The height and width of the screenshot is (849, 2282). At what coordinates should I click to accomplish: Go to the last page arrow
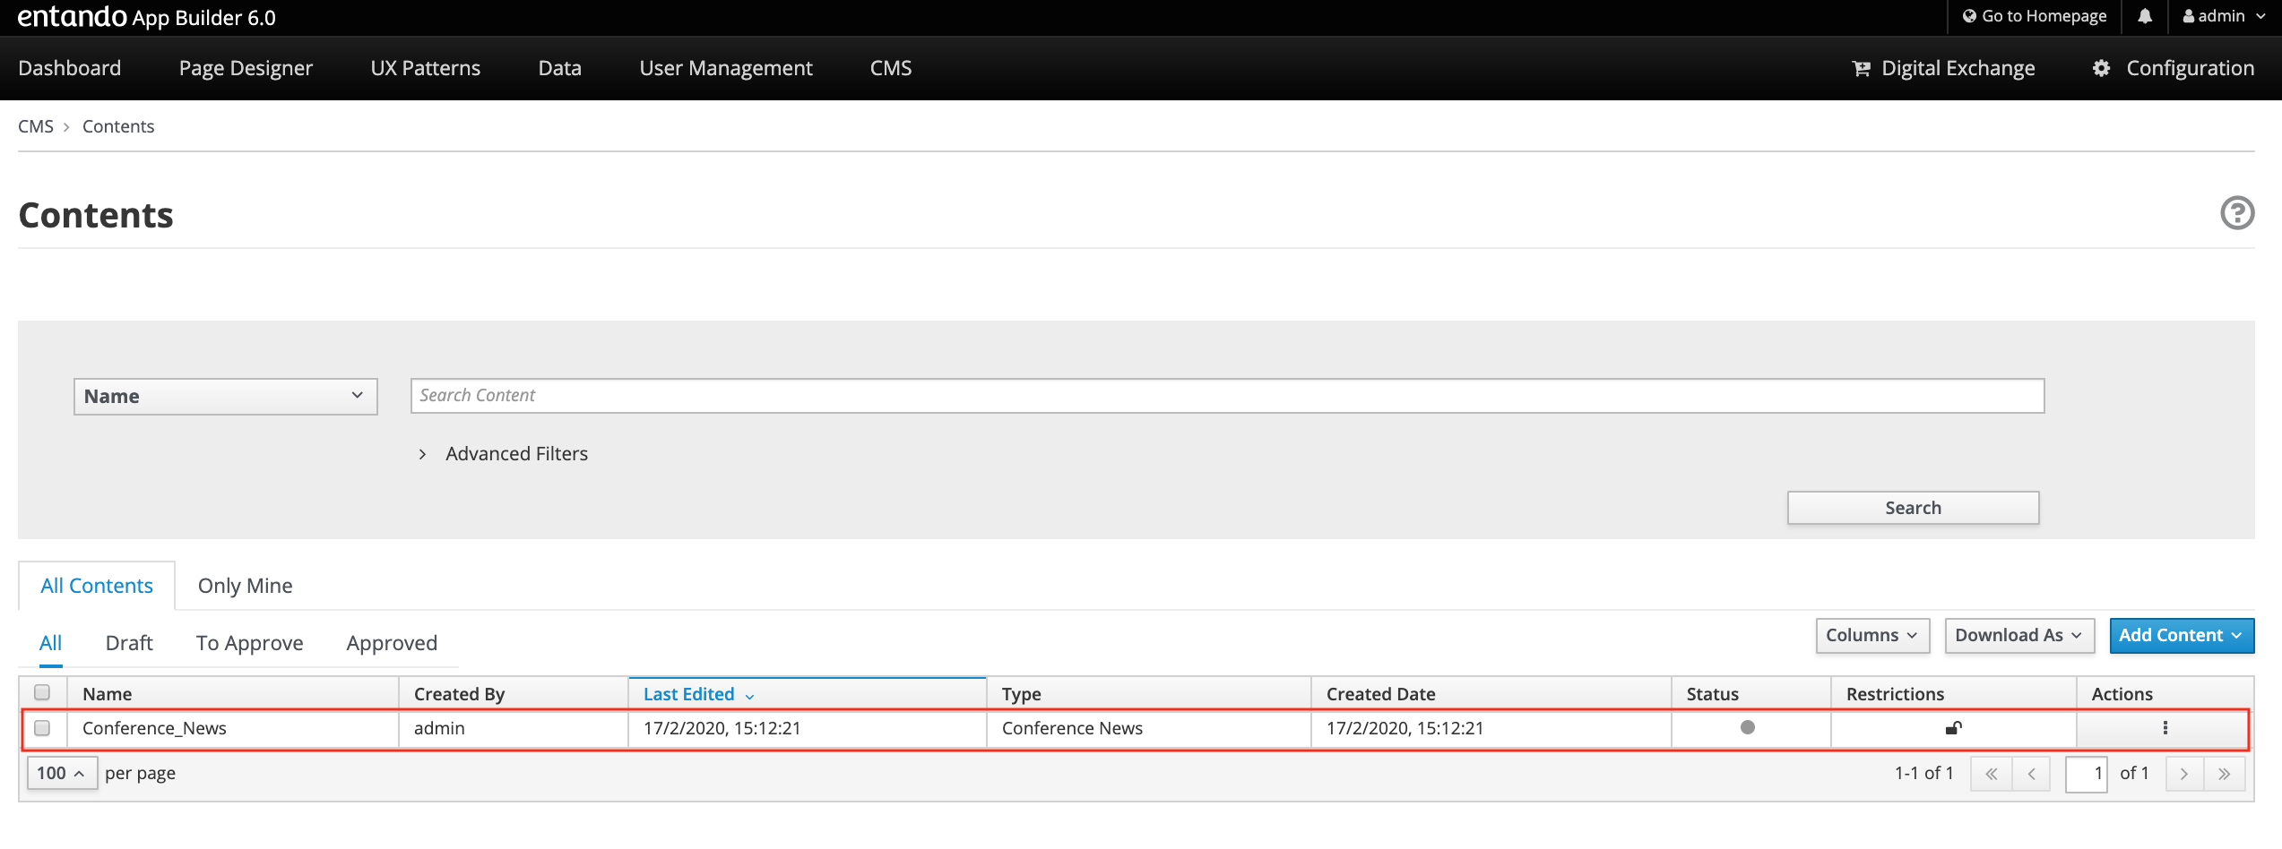pos(2224,774)
